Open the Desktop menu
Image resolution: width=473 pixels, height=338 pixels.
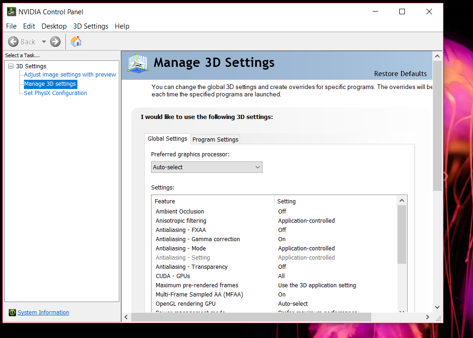point(54,26)
